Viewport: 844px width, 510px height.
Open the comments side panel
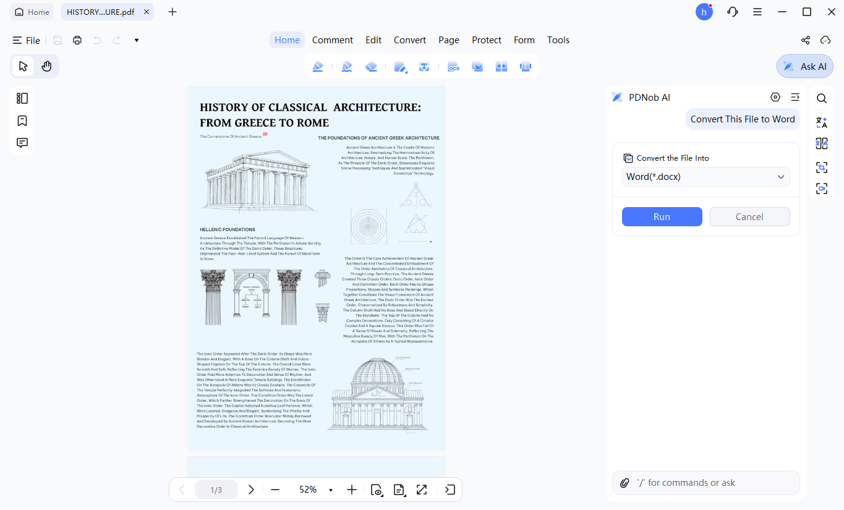pos(22,143)
